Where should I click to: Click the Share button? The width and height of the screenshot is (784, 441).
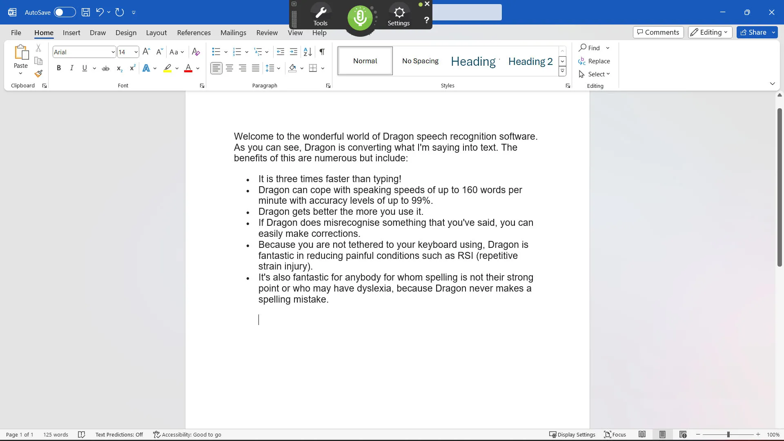coord(753,32)
